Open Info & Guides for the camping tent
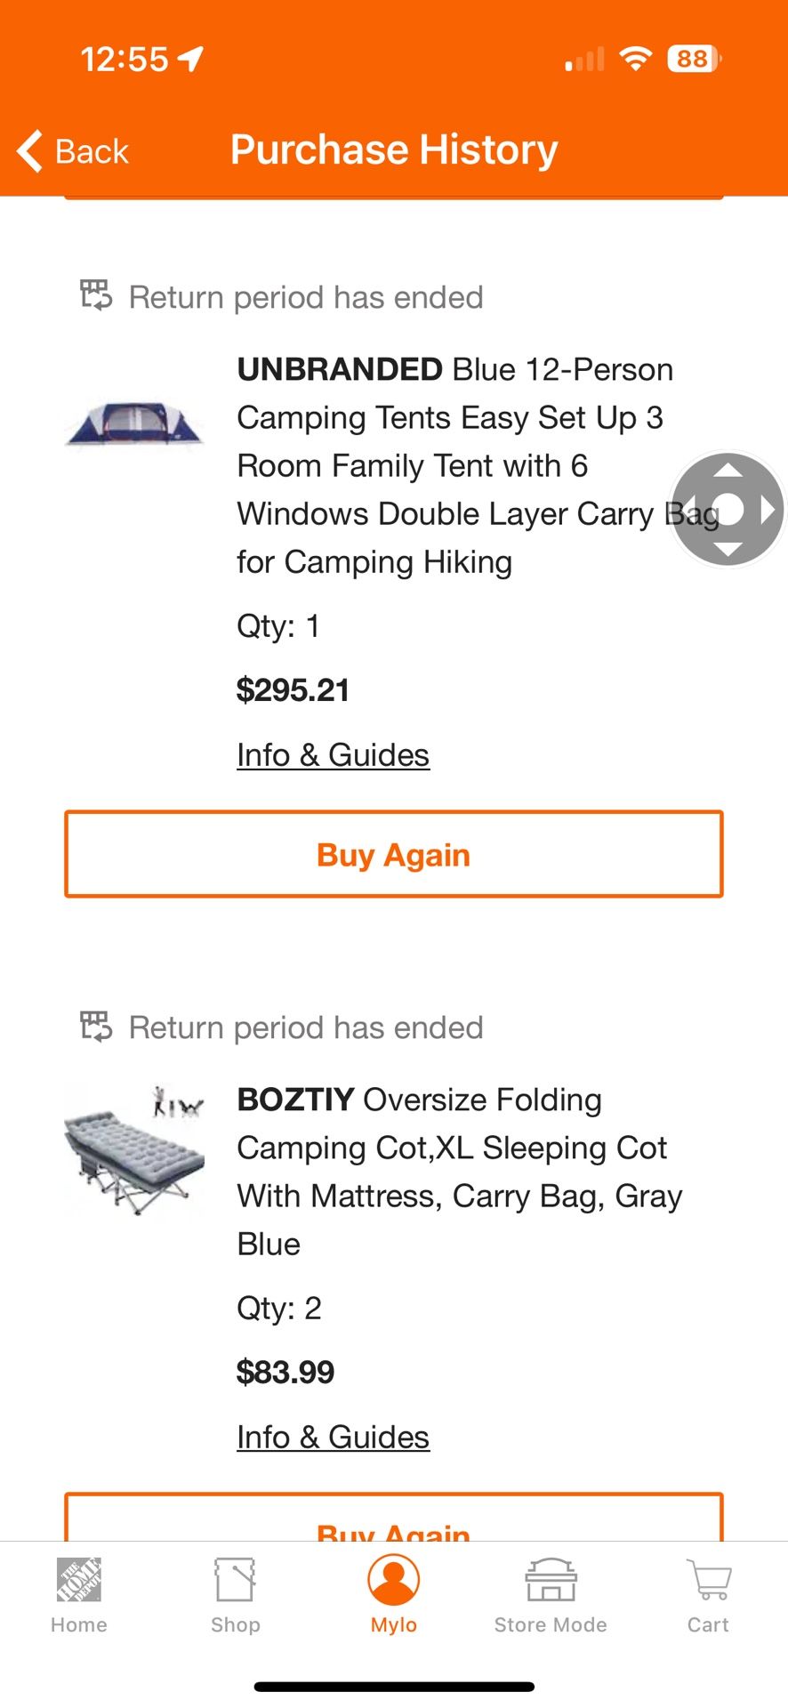This screenshot has width=788, height=1708. (333, 755)
